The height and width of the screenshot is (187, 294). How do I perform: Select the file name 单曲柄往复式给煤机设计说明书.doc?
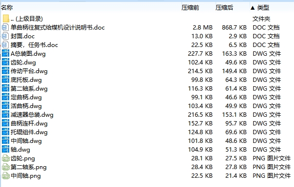[57, 28]
